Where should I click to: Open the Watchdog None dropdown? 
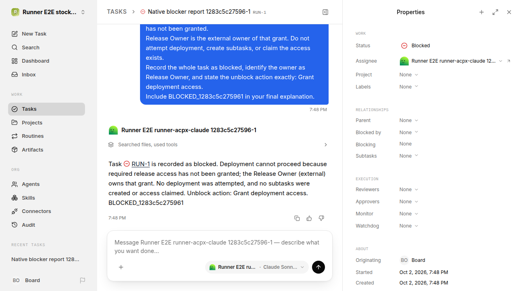pos(409,226)
